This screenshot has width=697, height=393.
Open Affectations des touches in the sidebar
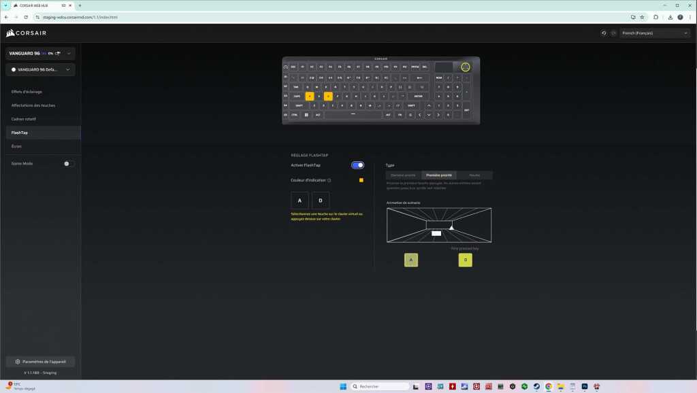33,105
